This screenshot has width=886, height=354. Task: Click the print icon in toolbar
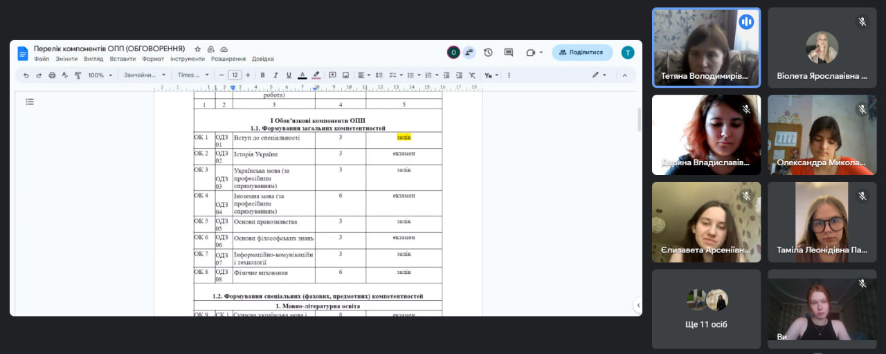click(x=52, y=75)
